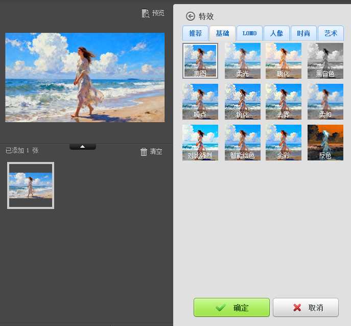Switch to the 推荐 tab
Viewport: 351px width, 326px height.
click(196, 33)
